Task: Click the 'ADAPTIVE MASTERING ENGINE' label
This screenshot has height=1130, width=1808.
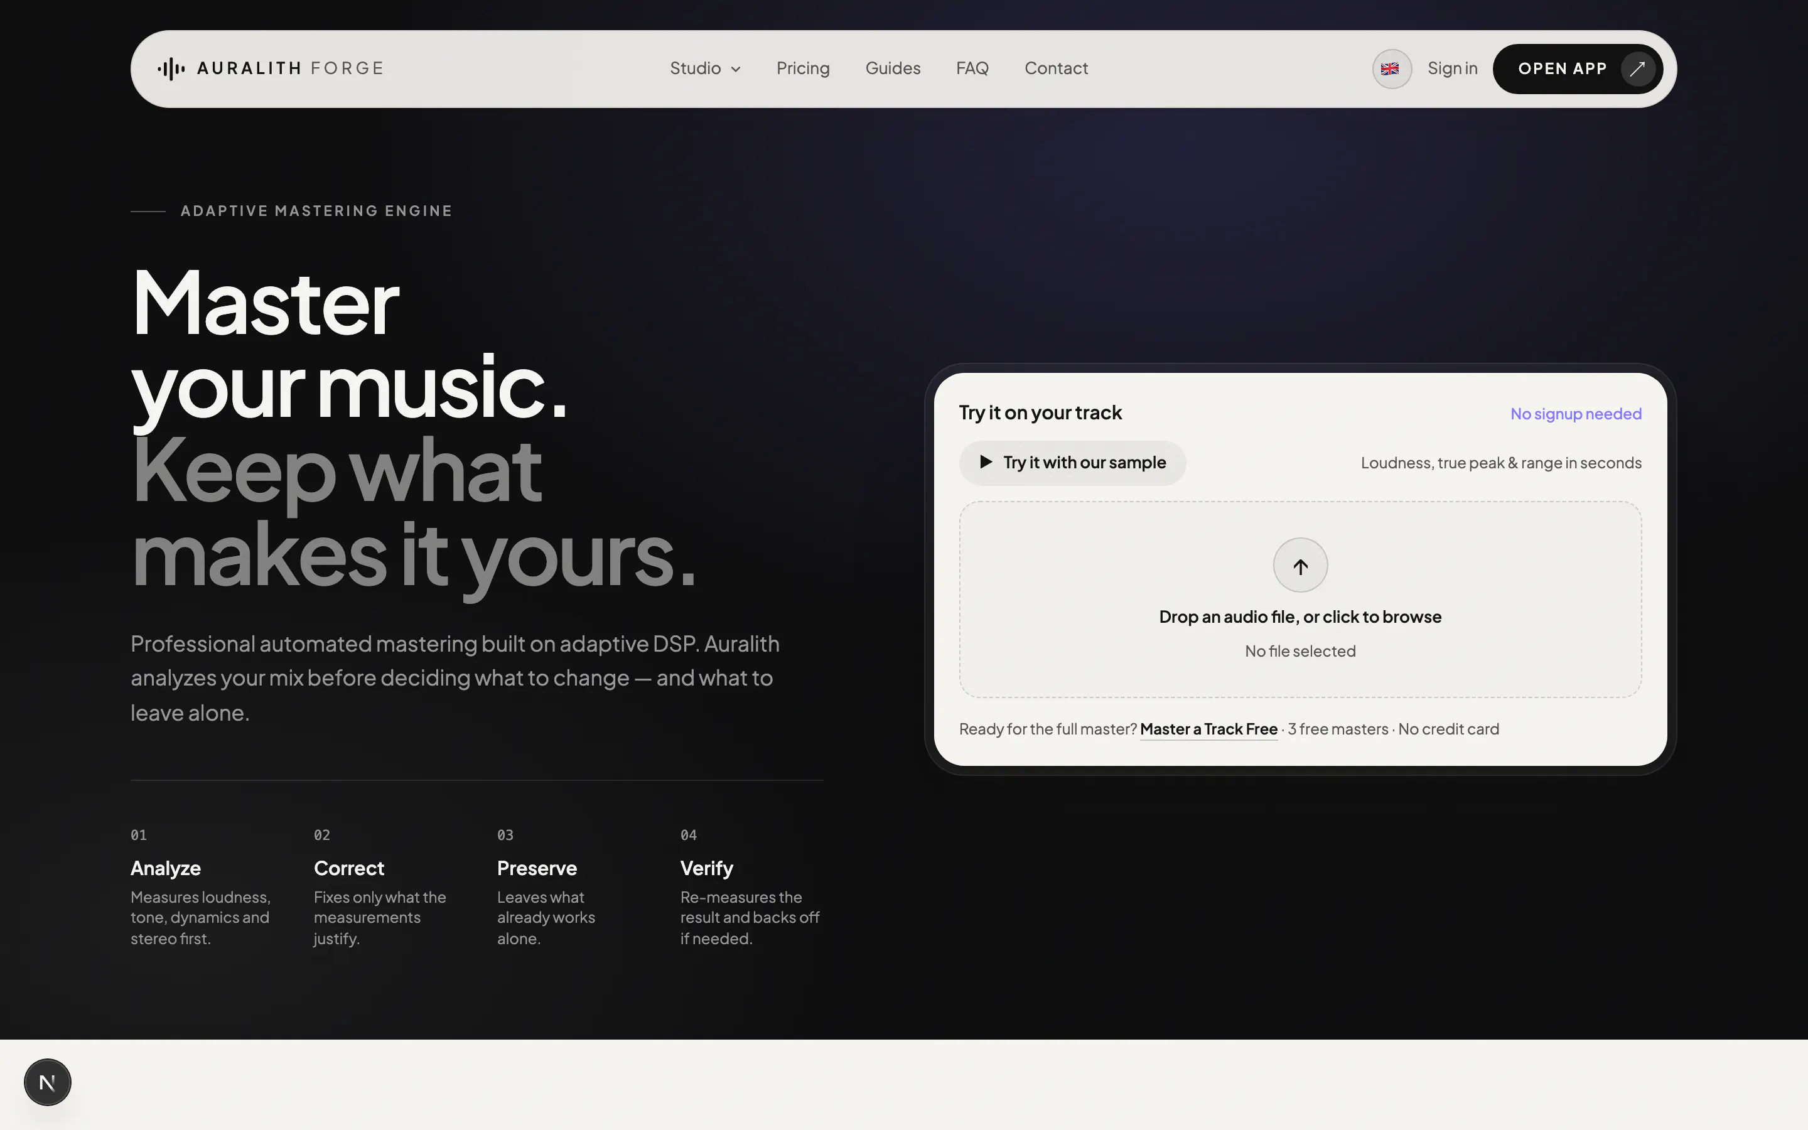Action: point(316,211)
